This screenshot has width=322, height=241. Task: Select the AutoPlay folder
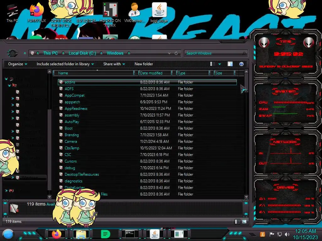pos(147,121)
